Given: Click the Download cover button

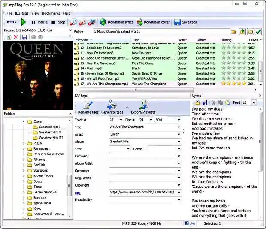Looking at the screenshot, I should coord(153,22).
